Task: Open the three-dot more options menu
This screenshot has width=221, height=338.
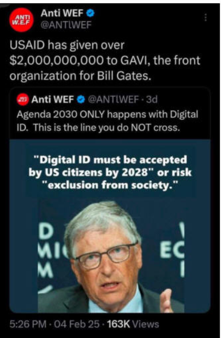Action: click(206, 17)
